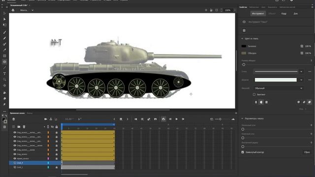Image resolution: width=315 pixels, height=177 pixels.
Task: Open the stroke width profile dropdown
Action: point(301,80)
